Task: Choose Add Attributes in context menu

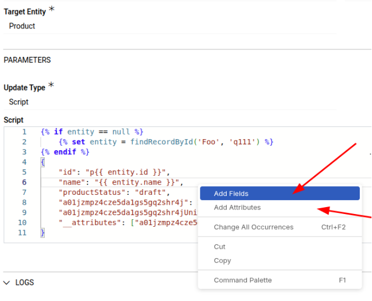Action: (x=237, y=208)
